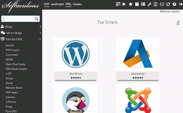
Task: Open the AbanteCart logo thumbnail
Action: [x=138, y=54]
